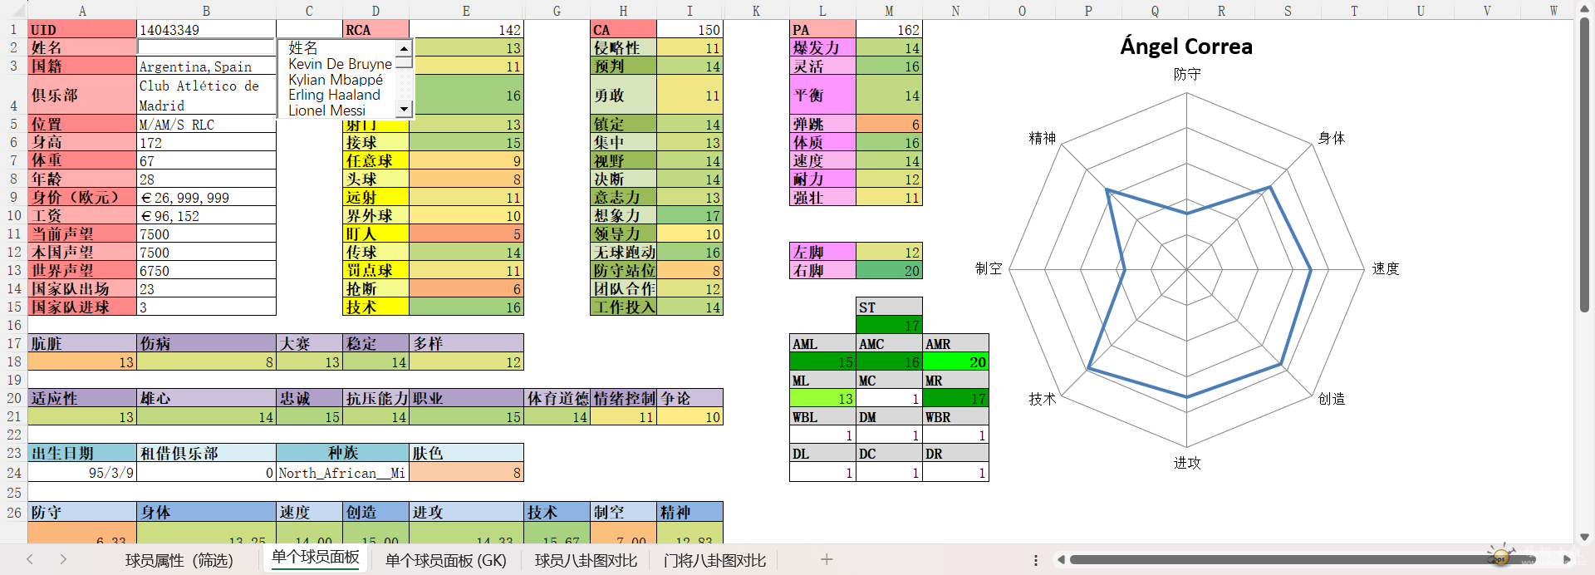Click the PA value 162 cell
This screenshot has width=1595, height=575.
point(889,29)
